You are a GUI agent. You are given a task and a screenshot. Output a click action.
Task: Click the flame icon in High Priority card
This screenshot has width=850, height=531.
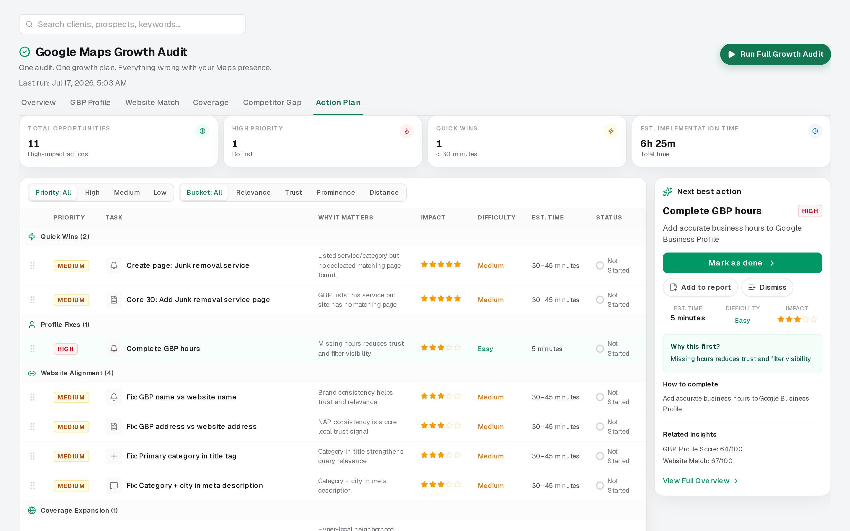[406, 131]
